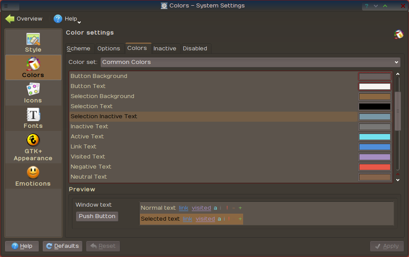Open GTK+ Appearance foot icon
The height and width of the screenshot is (257, 409).
(x=33, y=140)
